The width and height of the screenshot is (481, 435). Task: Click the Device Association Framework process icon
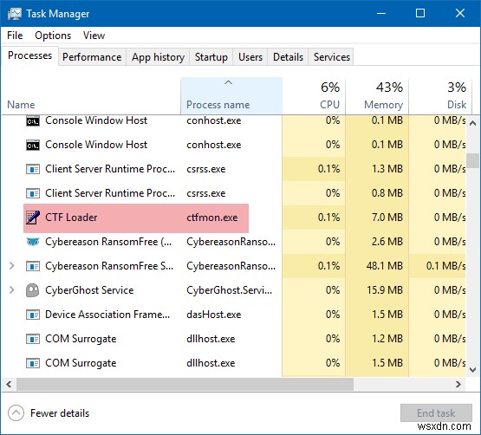coord(33,315)
